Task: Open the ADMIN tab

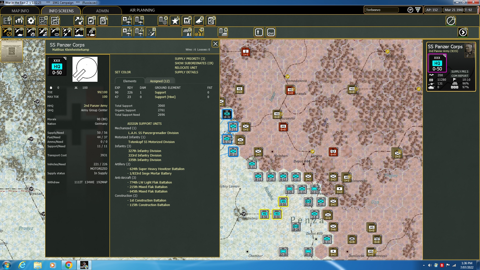Action: coord(102,11)
